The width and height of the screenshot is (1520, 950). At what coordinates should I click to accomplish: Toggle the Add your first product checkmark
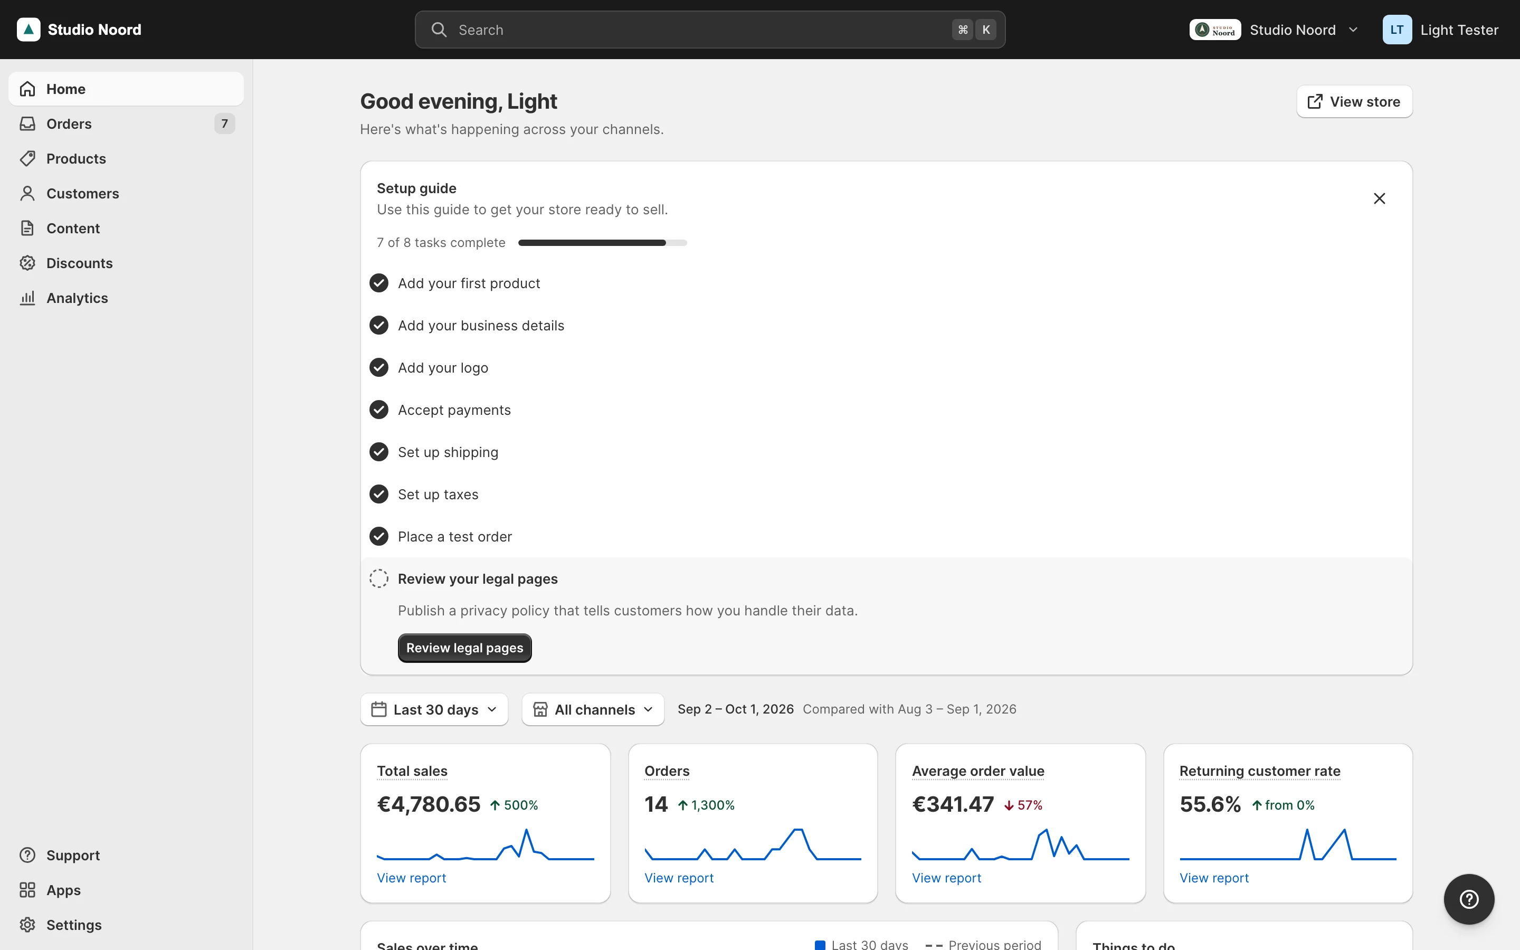(x=379, y=283)
